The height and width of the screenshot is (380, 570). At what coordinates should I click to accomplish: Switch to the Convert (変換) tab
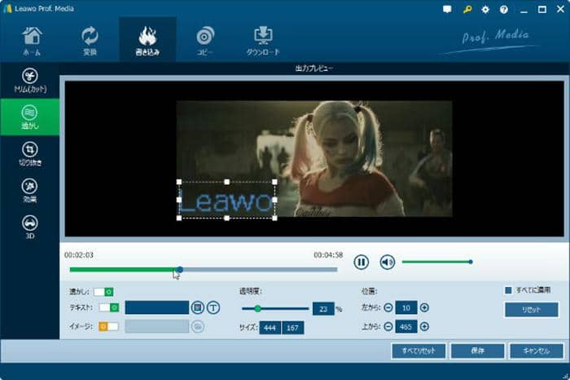coord(90,40)
